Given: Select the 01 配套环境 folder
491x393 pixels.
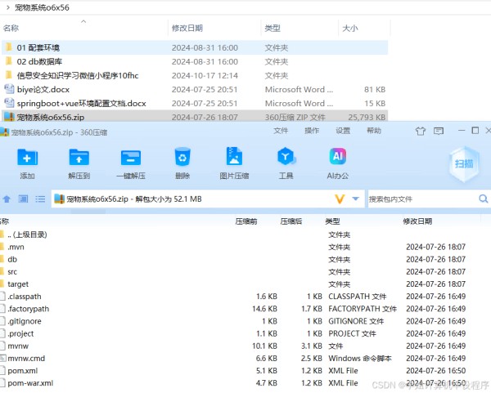Looking at the screenshot, I should tap(38, 48).
